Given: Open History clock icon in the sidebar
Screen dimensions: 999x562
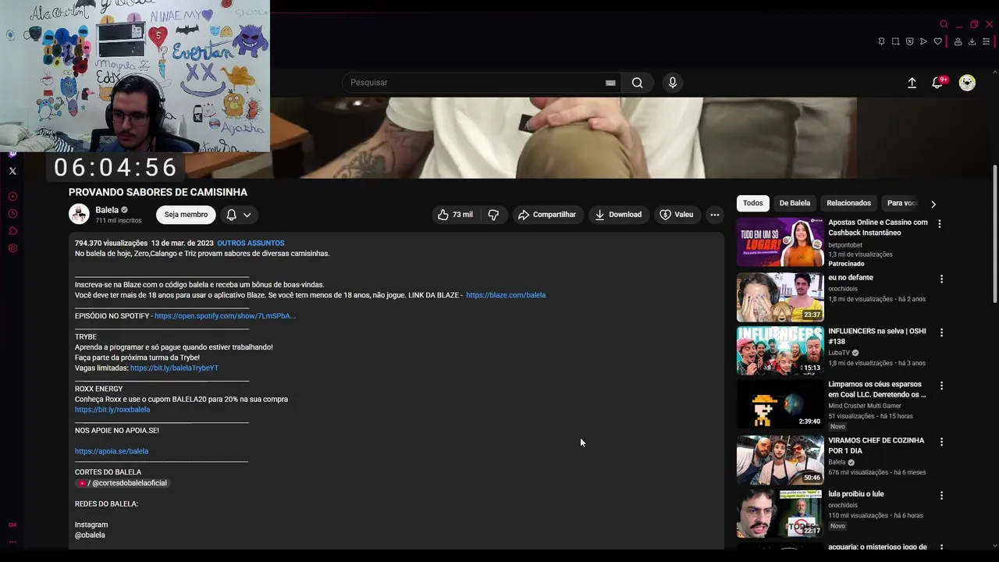Looking at the screenshot, I should [x=12, y=214].
